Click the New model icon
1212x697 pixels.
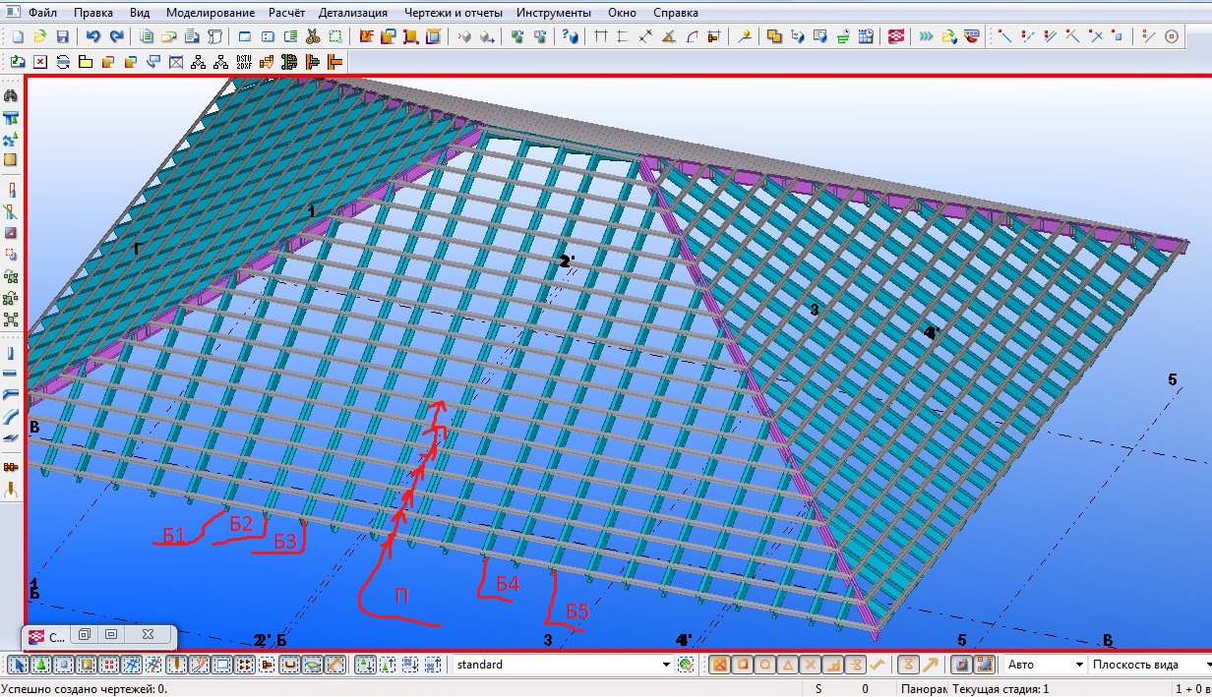pyautogui.click(x=17, y=36)
